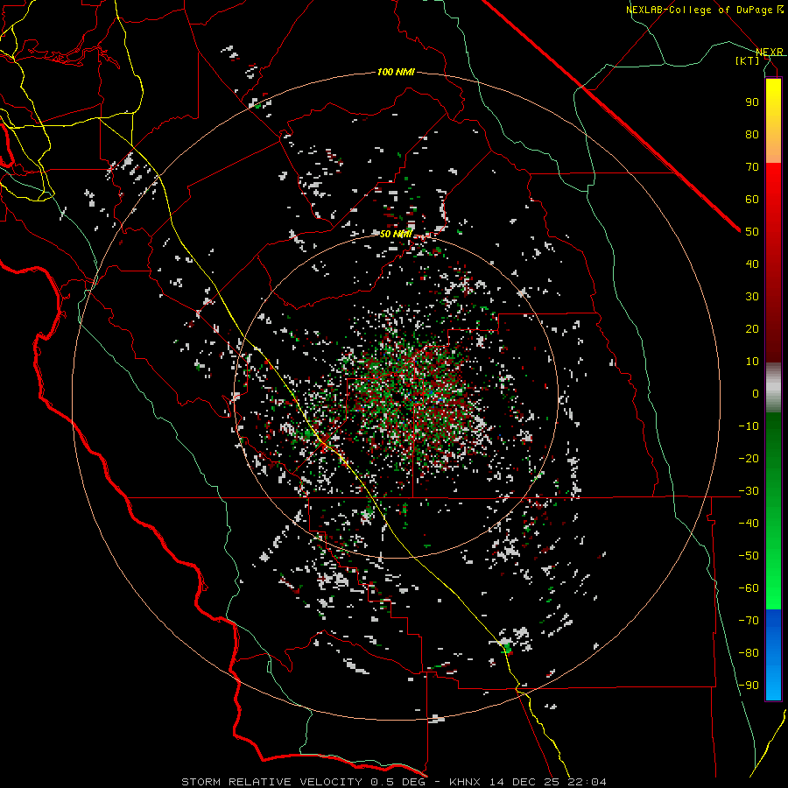This screenshot has width=788, height=788.
Task: Select the 0 value on the velocity scale
Action: [756, 394]
